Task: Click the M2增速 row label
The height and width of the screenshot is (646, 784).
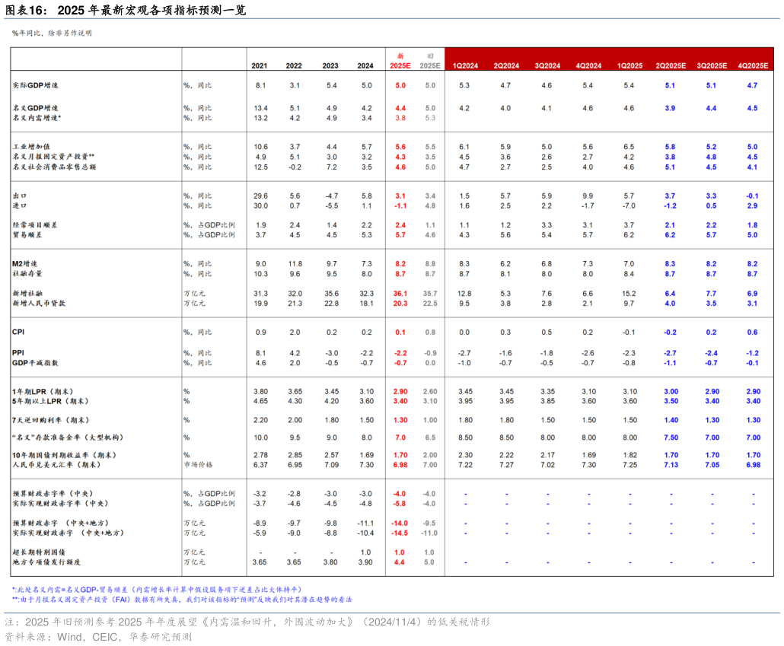Action: coord(27,263)
